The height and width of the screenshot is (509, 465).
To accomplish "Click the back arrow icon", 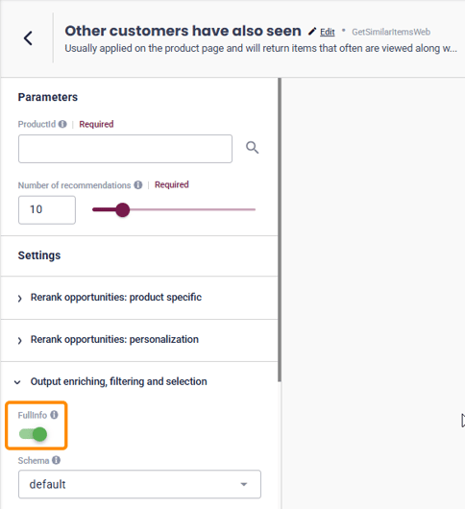I will coord(28,38).
